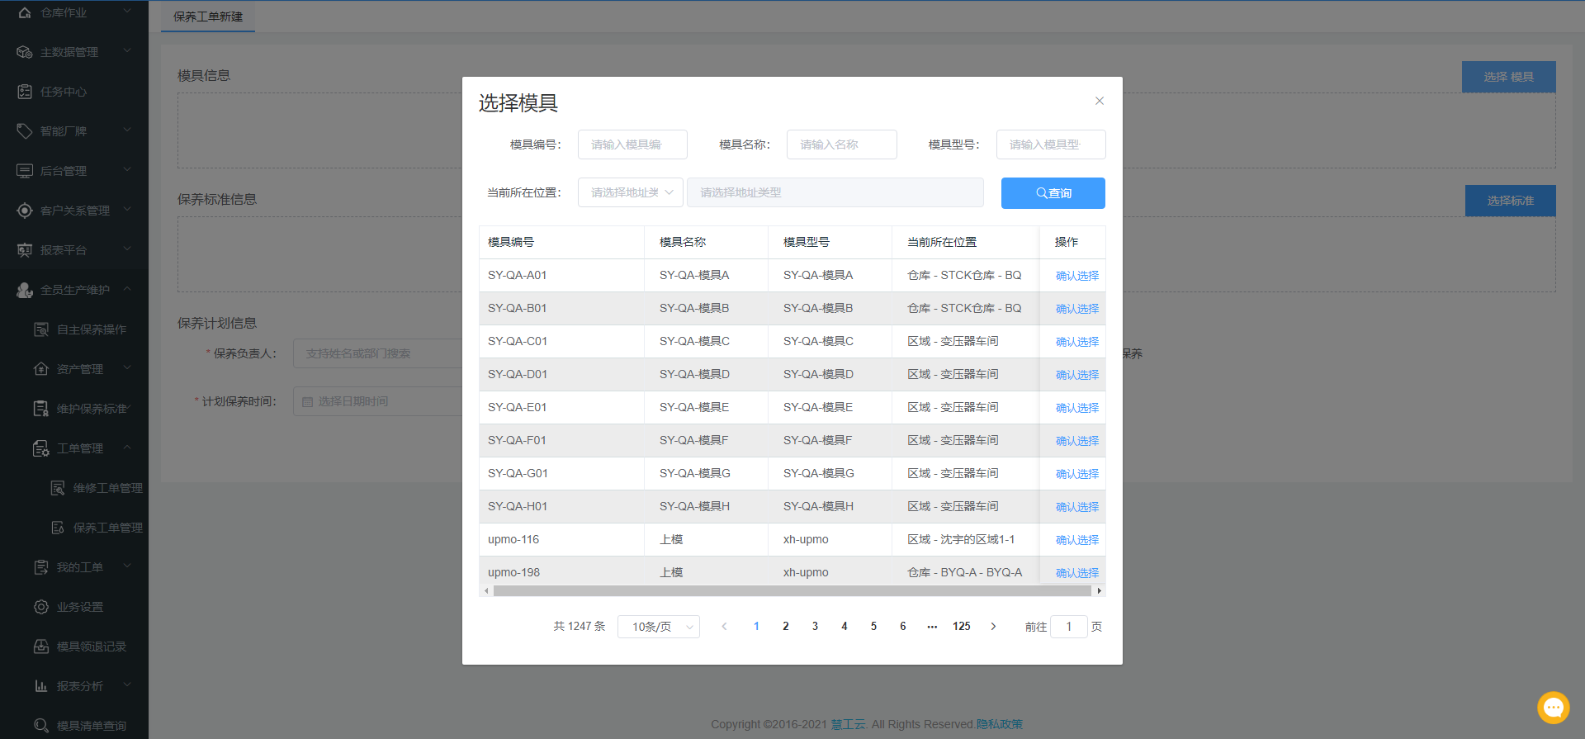Click the 查询 search button
Image resolution: width=1585 pixels, height=739 pixels.
[1053, 193]
